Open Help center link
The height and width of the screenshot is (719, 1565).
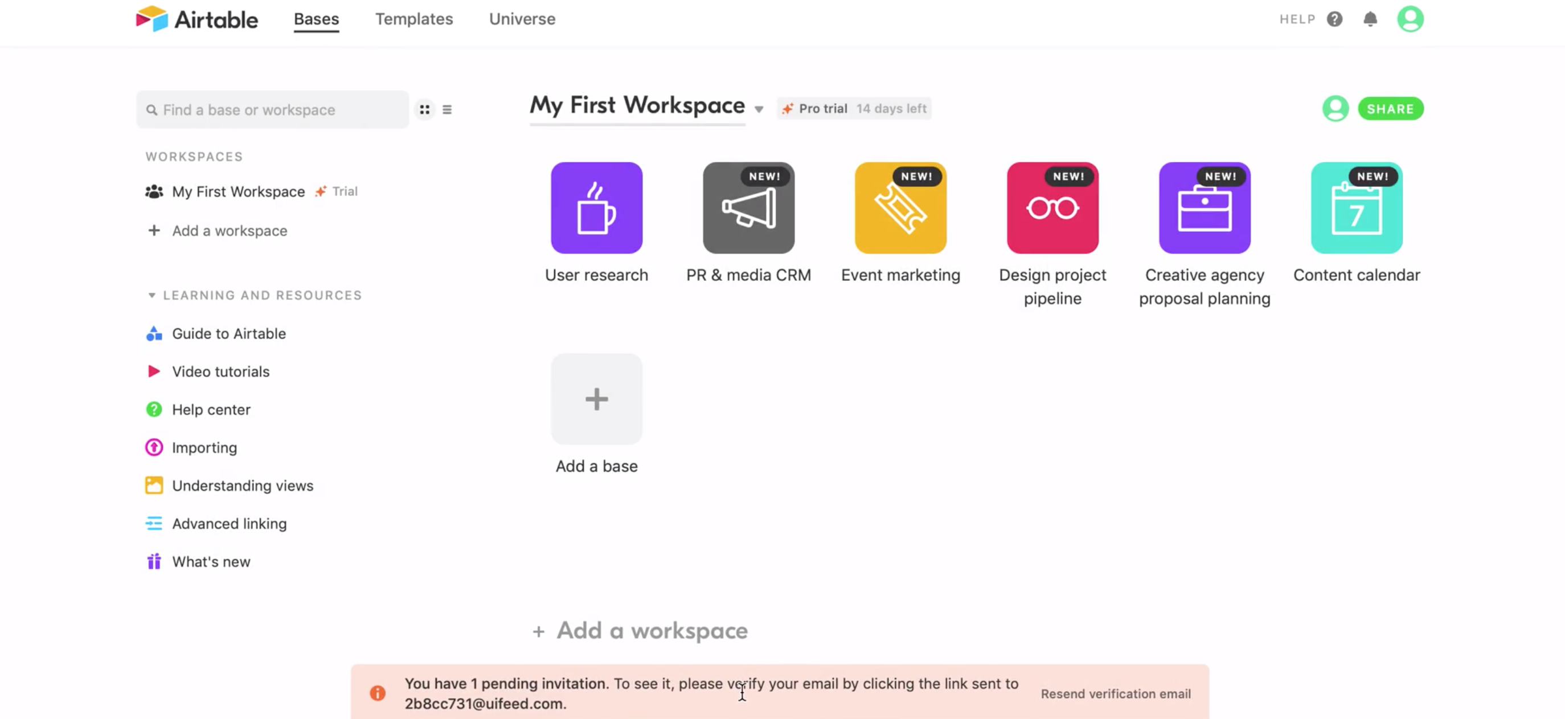coord(211,410)
